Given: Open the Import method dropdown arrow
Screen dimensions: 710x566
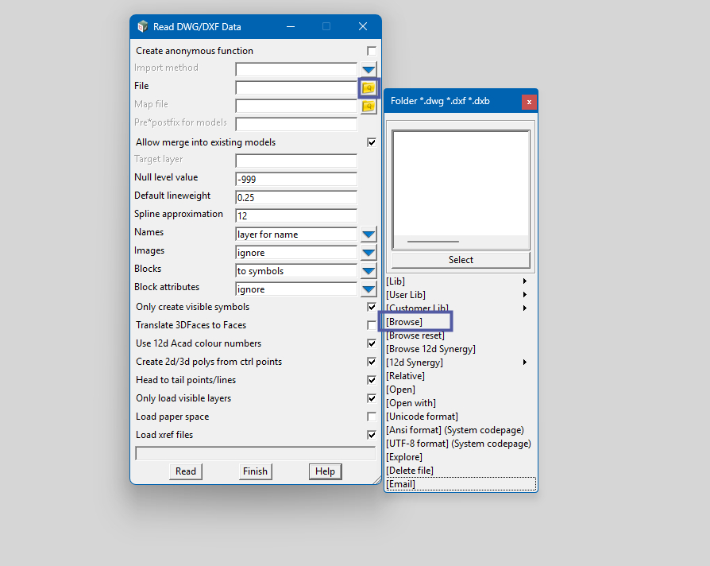Looking at the screenshot, I should coord(369,69).
